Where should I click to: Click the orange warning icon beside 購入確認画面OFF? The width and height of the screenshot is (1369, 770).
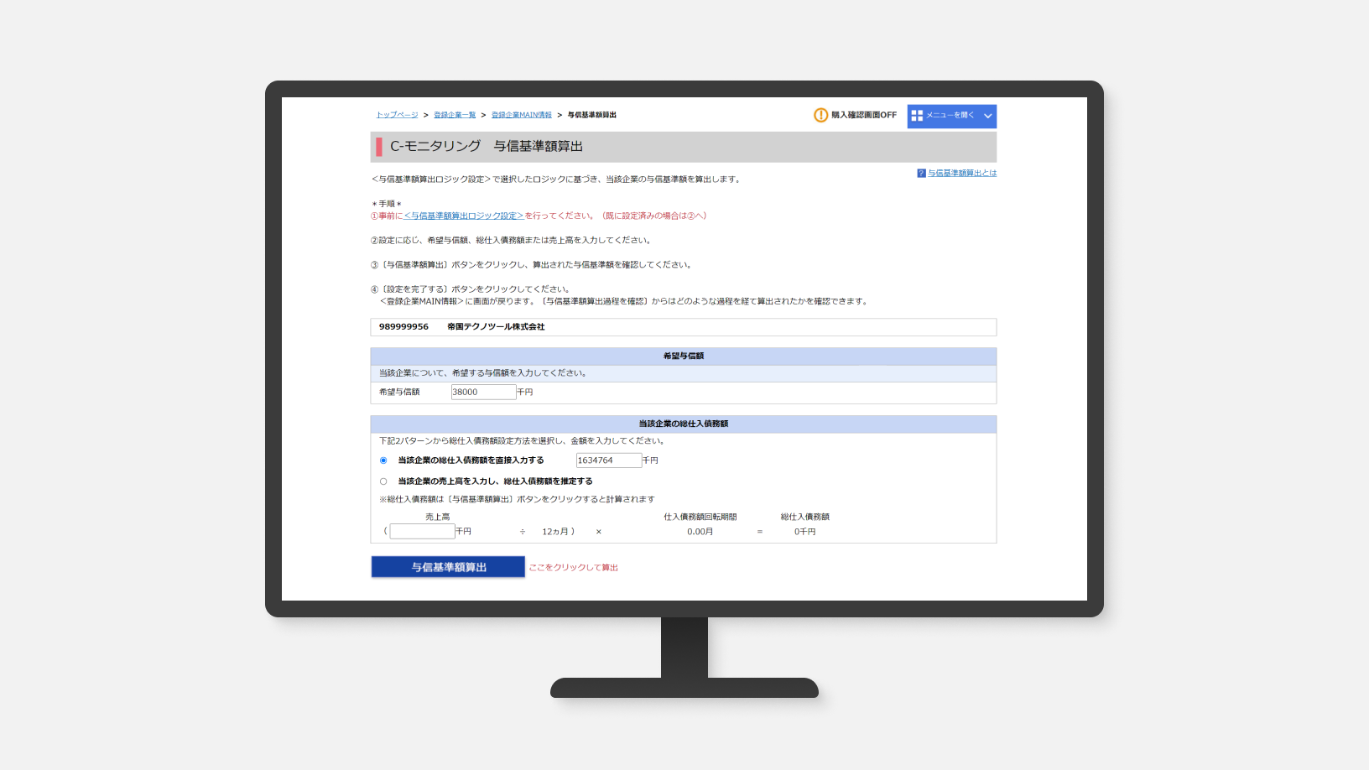pyautogui.click(x=820, y=115)
